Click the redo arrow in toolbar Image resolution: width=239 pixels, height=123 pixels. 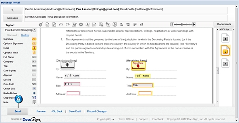coord(68,24)
